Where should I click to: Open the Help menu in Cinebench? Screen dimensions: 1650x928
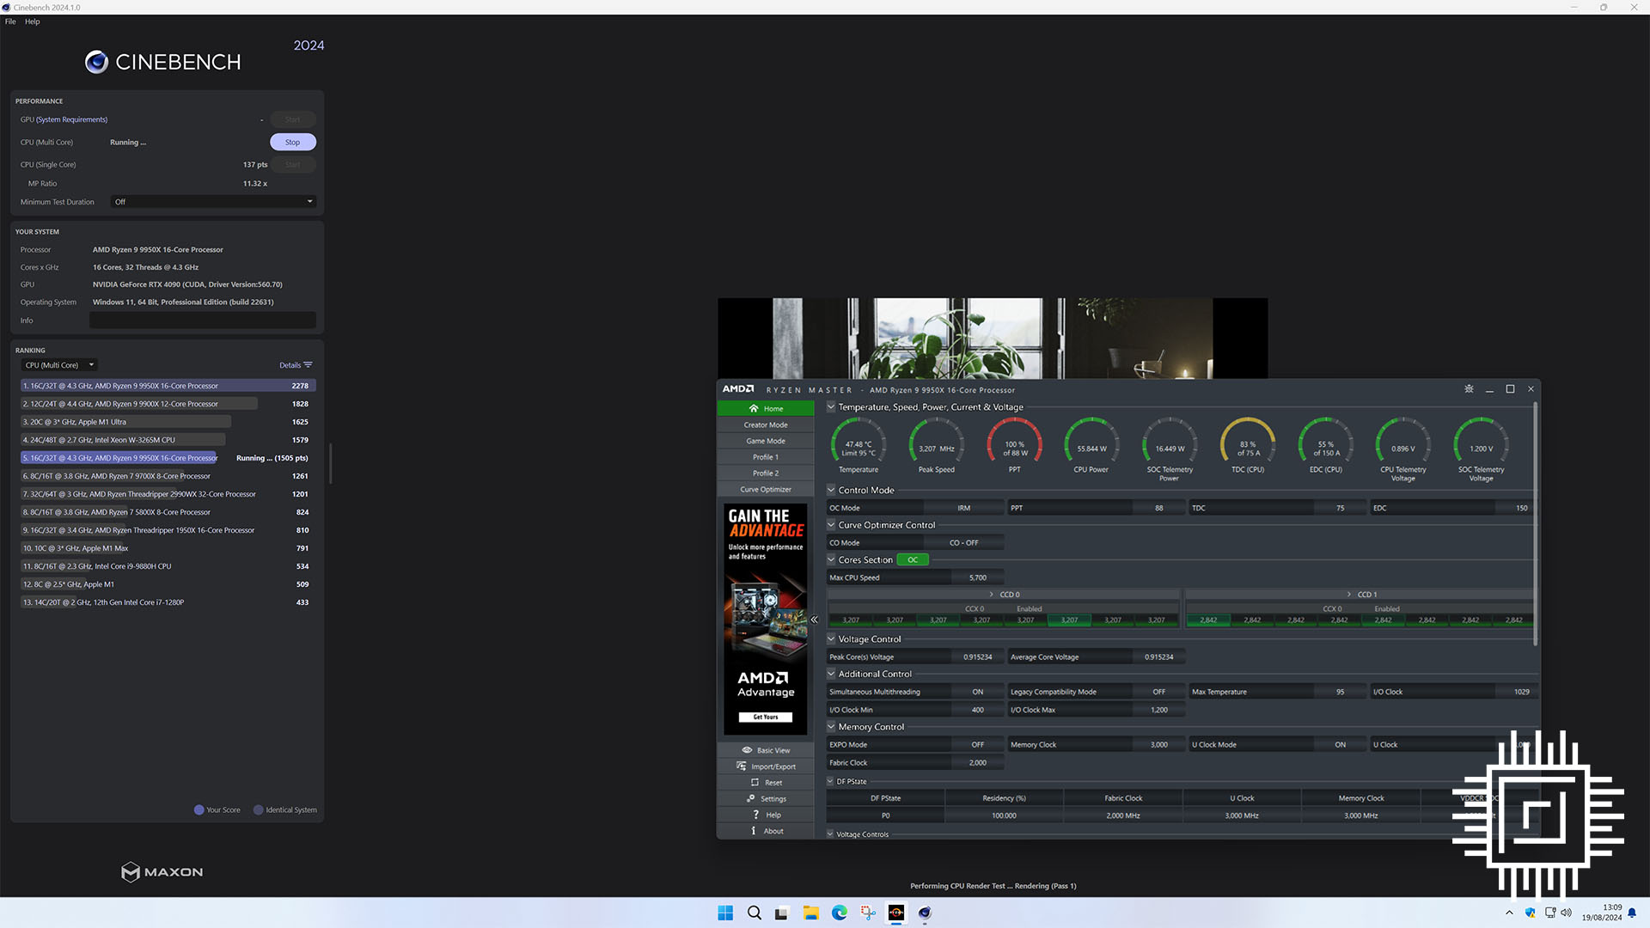[33, 21]
